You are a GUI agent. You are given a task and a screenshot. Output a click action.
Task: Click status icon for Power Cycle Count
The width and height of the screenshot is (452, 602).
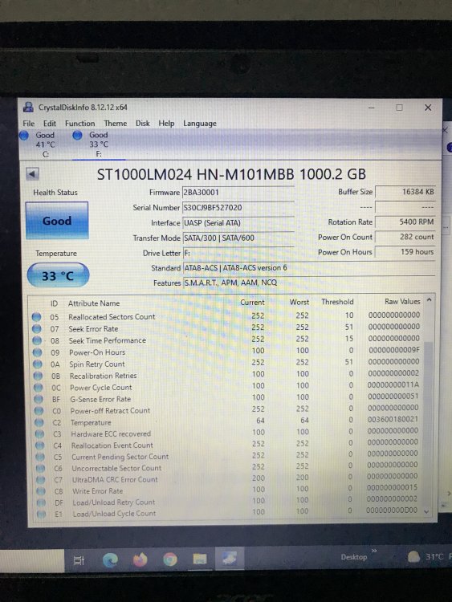(x=39, y=388)
